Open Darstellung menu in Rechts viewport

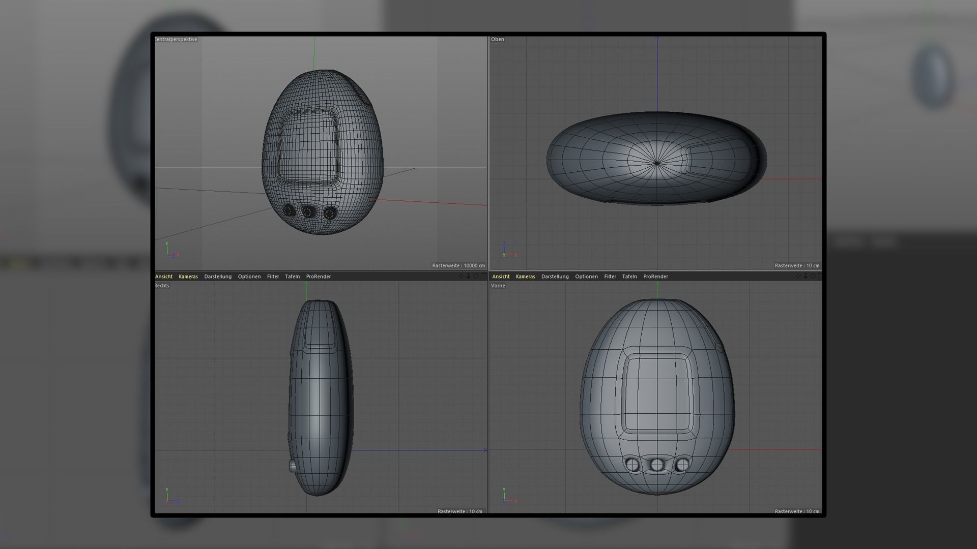[218, 277]
